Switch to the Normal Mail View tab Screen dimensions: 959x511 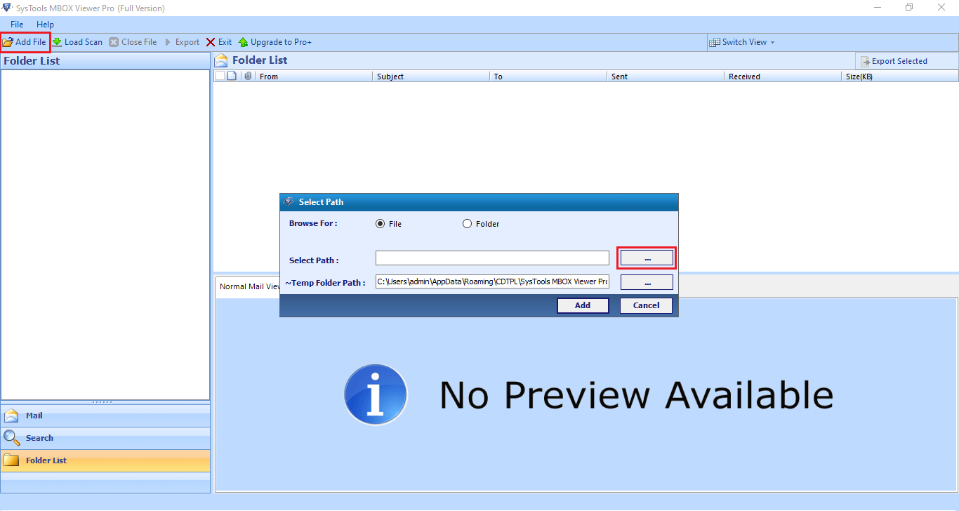click(249, 286)
